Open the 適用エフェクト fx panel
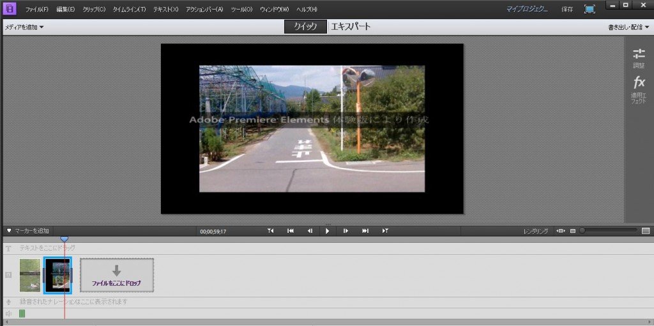Viewport: 654px width, 326px height. point(639,89)
